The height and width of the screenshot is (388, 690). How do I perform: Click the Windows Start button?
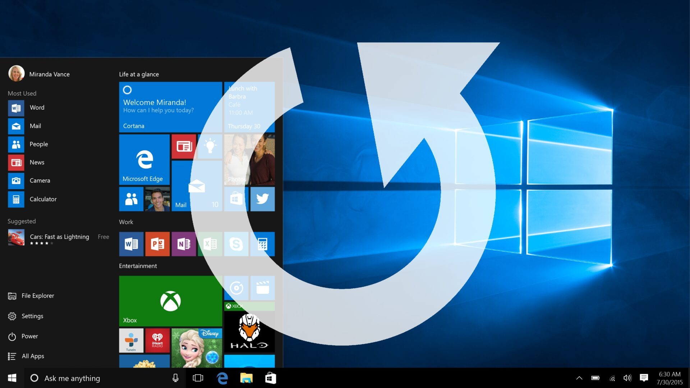pos(12,378)
